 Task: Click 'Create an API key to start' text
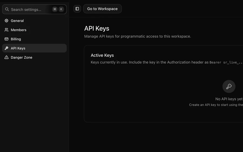tap(216, 105)
